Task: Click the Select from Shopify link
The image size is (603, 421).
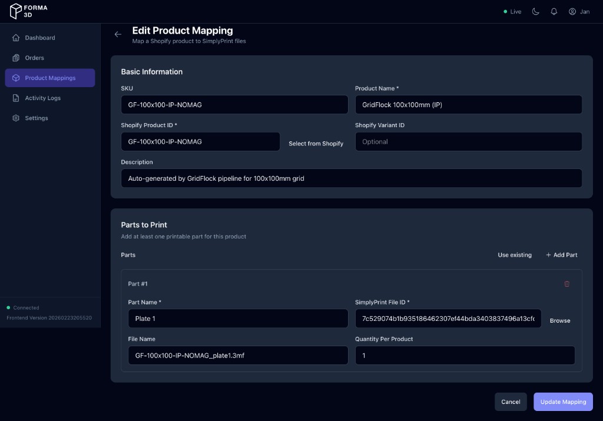Action: click(x=316, y=143)
